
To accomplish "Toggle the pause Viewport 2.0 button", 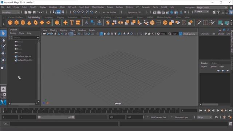I will [x=185, y=12].
